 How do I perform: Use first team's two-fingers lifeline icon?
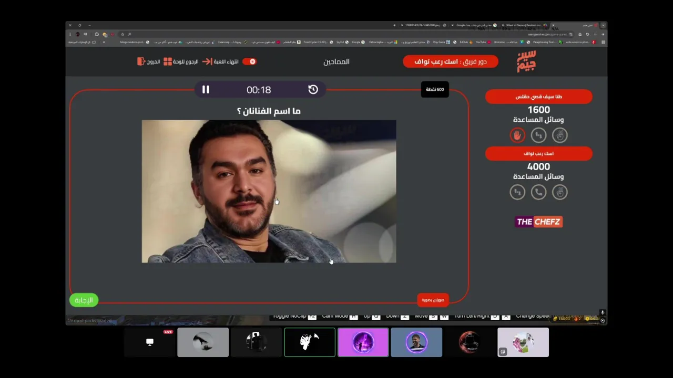click(x=560, y=135)
